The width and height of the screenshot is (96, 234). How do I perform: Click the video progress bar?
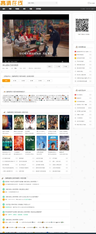36,60
